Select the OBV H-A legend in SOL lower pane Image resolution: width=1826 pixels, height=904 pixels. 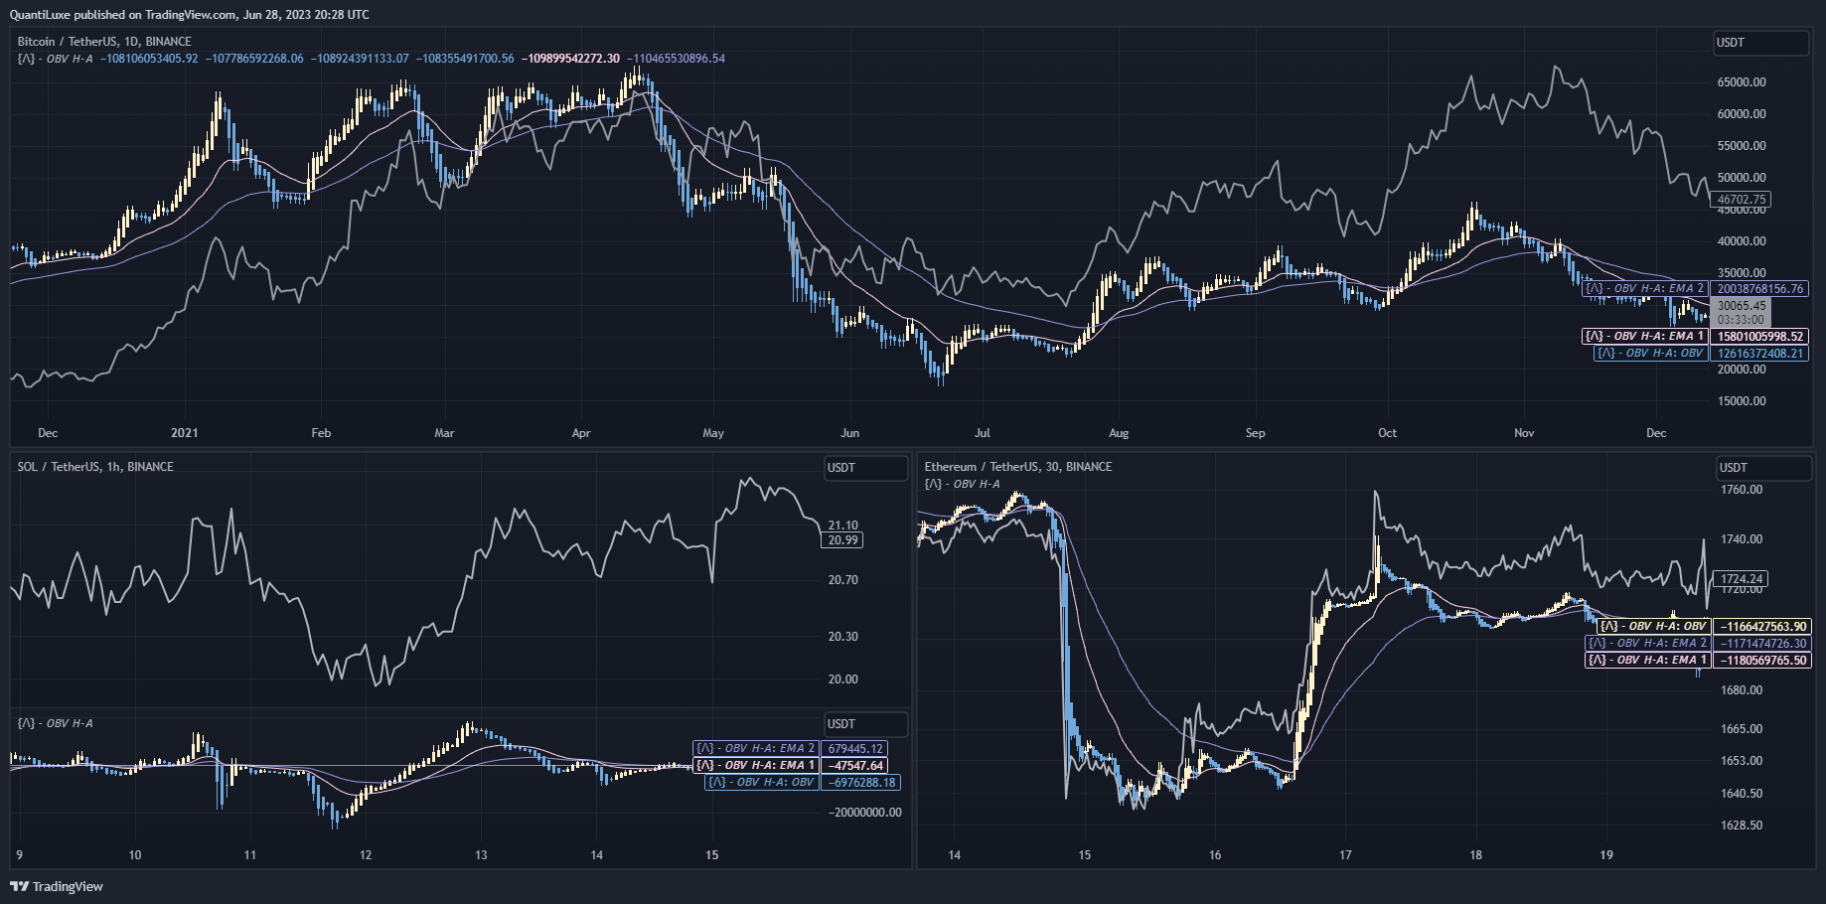56,723
